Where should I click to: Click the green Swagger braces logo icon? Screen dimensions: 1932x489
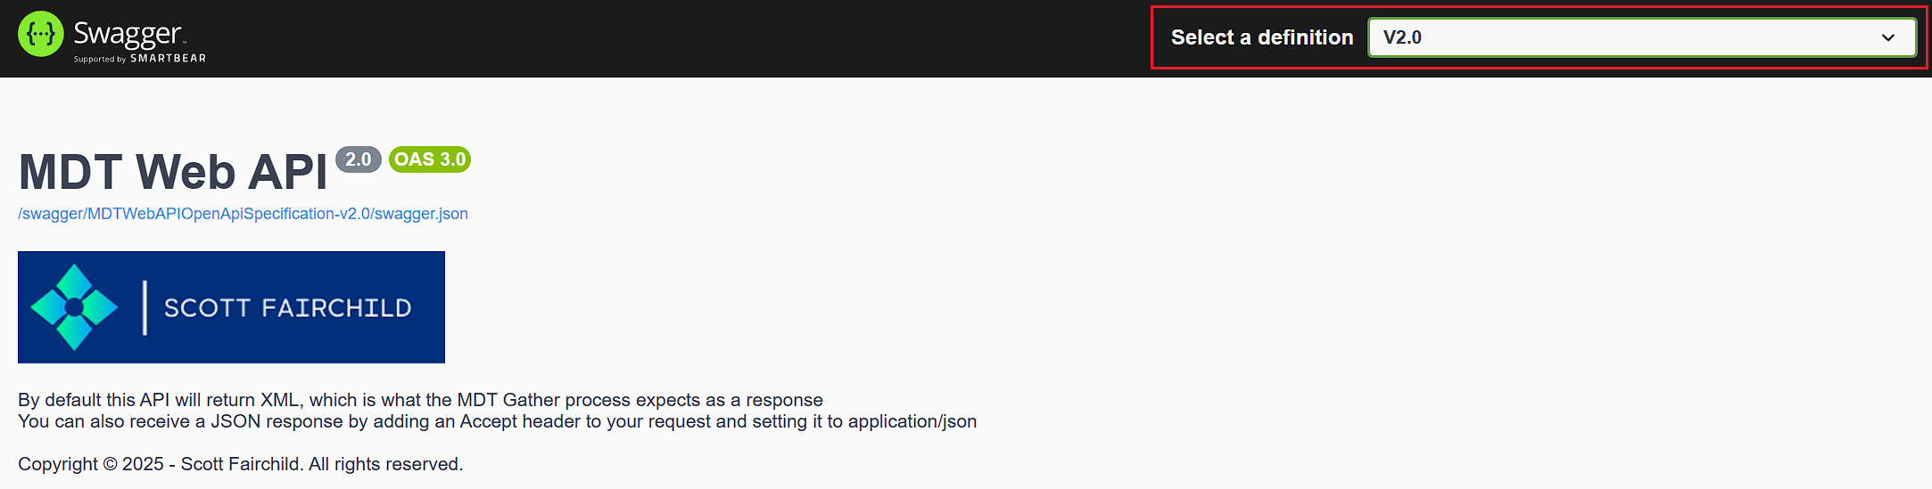41,34
